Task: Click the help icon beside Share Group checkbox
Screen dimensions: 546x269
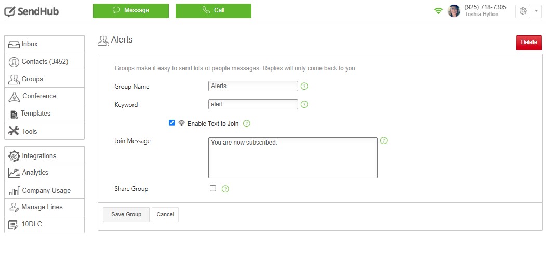Action: point(225,189)
